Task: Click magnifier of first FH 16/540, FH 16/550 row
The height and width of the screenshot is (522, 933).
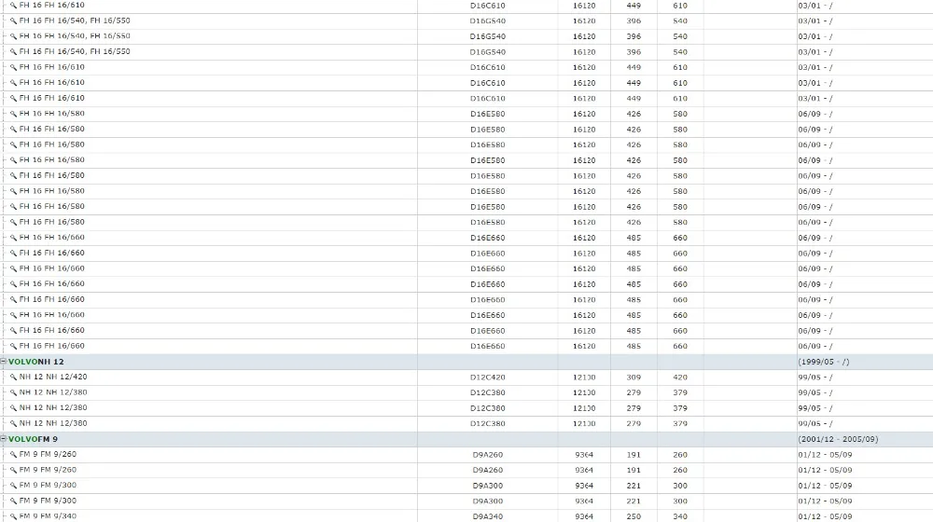Action: pyautogui.click(x=13, y=21)
